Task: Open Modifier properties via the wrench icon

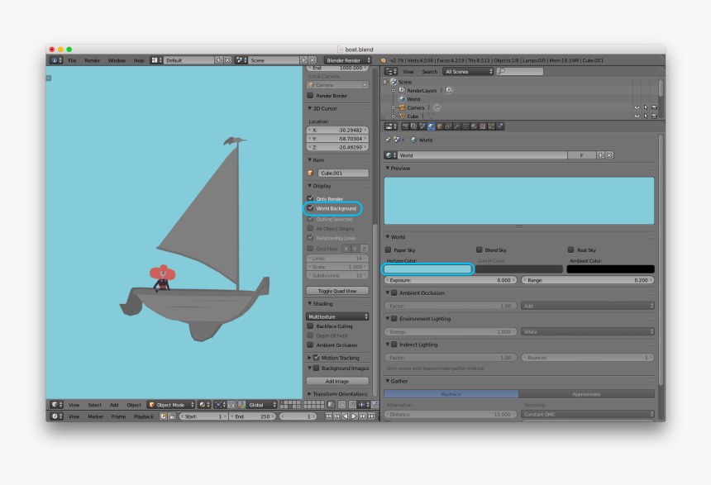Action: click(x=457, y=126)
